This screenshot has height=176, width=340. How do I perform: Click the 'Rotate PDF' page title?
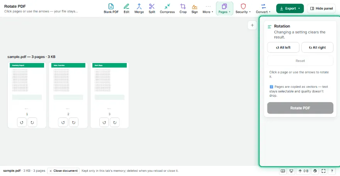coord(15,6)
